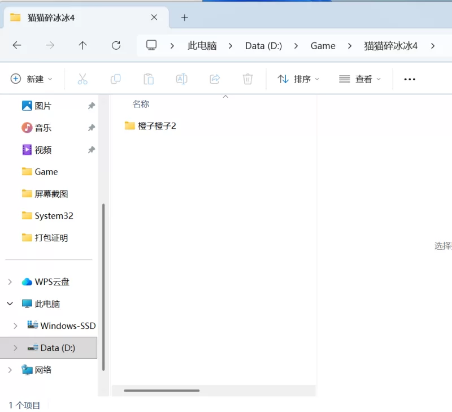The width and height of the screenshot is (452, 412).
Task: Click the Copy icon in toolbar
Action: pos(116,79)
